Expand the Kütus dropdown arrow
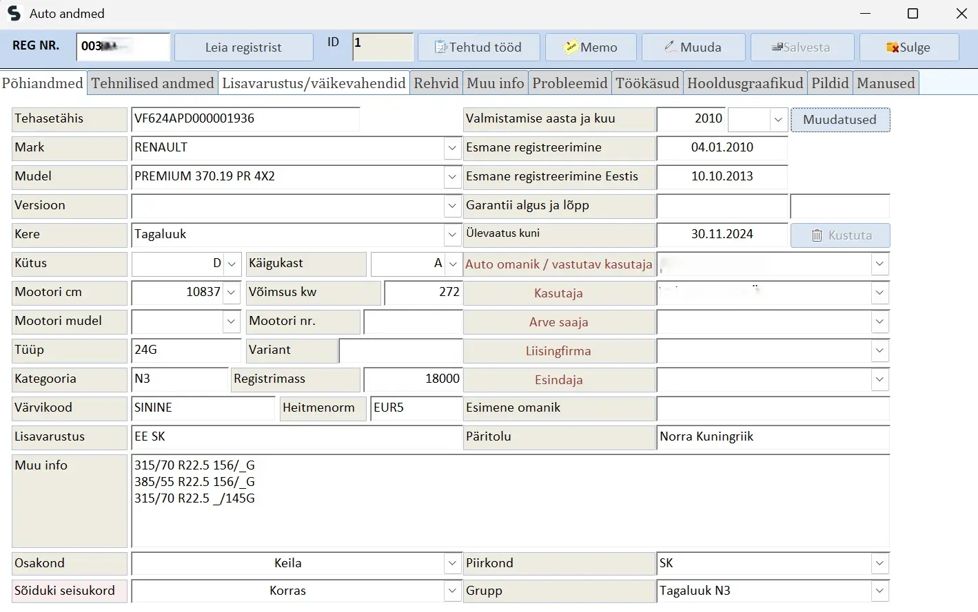978x612 pixels. [232, 264]
